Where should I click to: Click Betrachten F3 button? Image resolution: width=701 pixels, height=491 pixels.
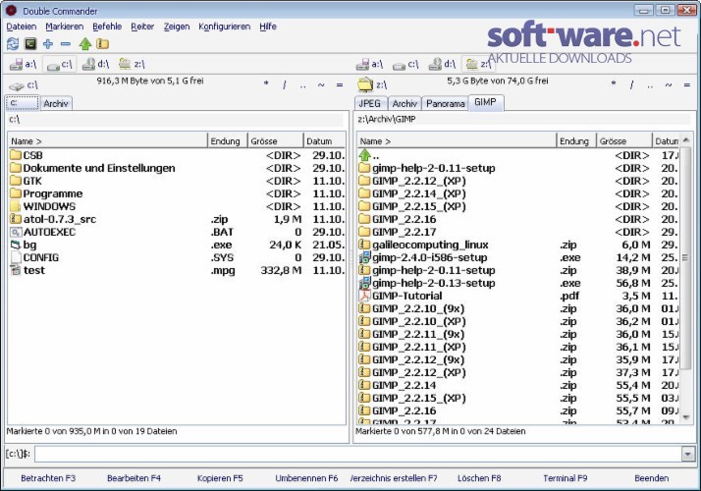click(48, 478)
